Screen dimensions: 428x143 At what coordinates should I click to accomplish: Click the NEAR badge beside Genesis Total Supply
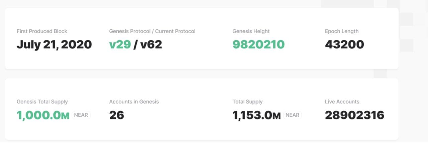point(81,115)
